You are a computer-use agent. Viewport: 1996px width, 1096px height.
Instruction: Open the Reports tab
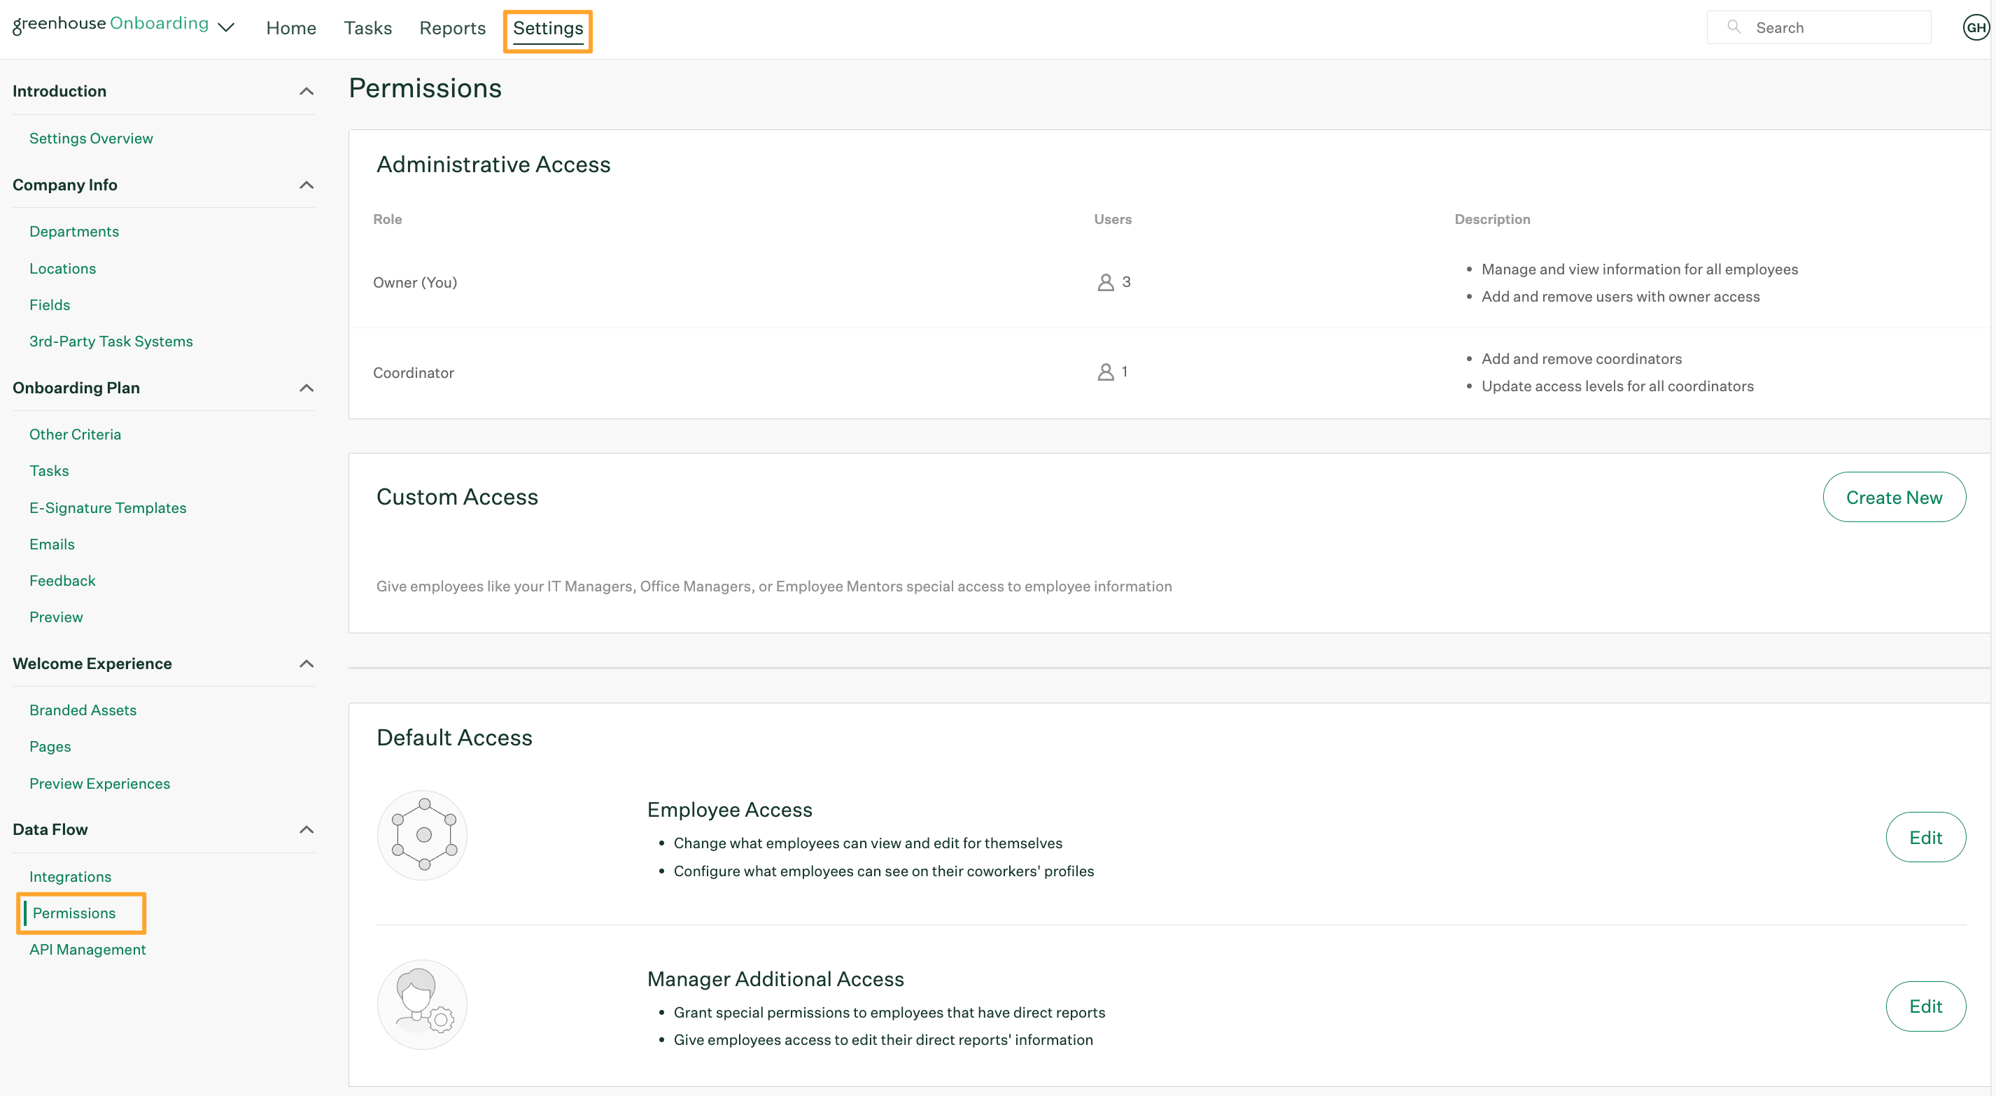click(453, 28)
